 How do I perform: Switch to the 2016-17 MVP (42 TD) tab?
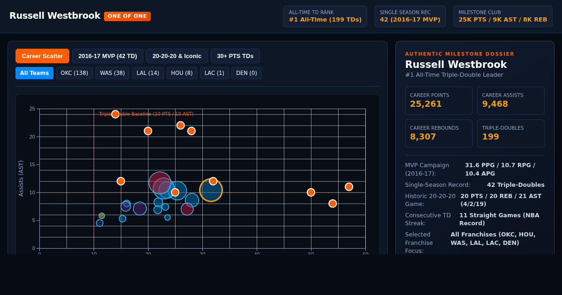click(108, 56)
